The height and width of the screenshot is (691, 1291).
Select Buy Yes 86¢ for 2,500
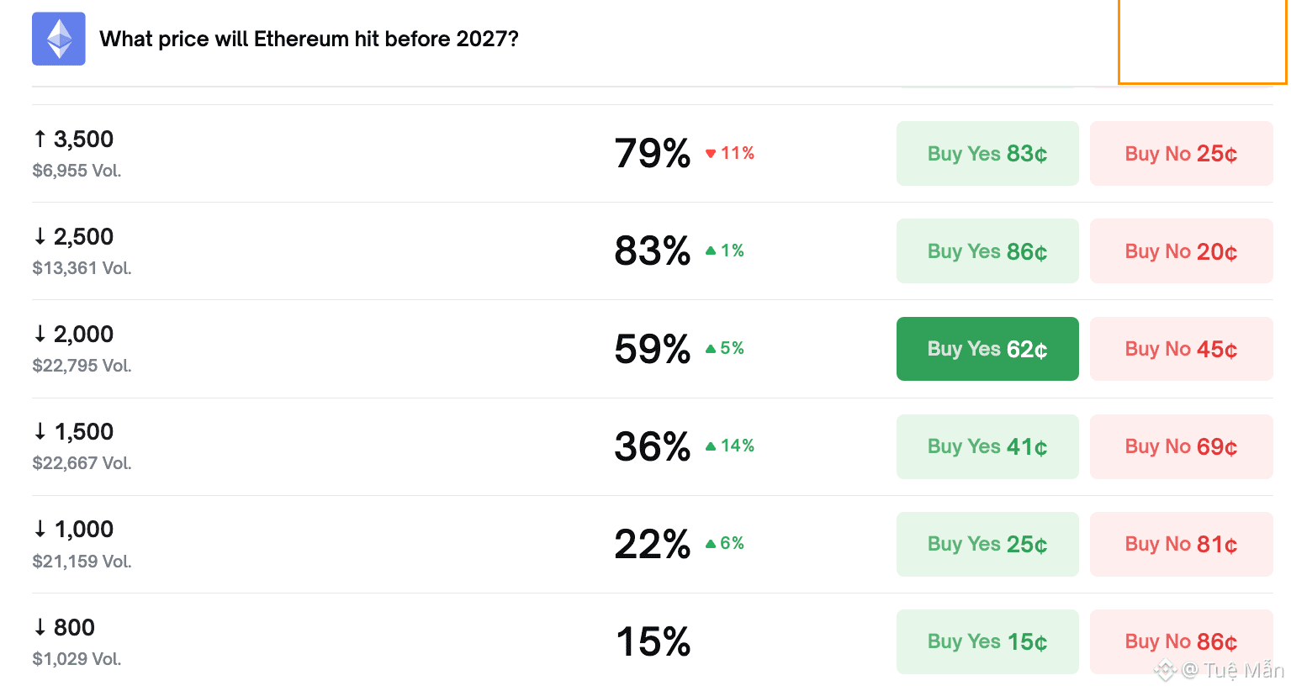(987, 251)
